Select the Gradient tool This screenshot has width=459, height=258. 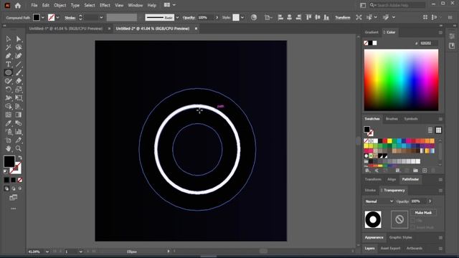[19, 115]
